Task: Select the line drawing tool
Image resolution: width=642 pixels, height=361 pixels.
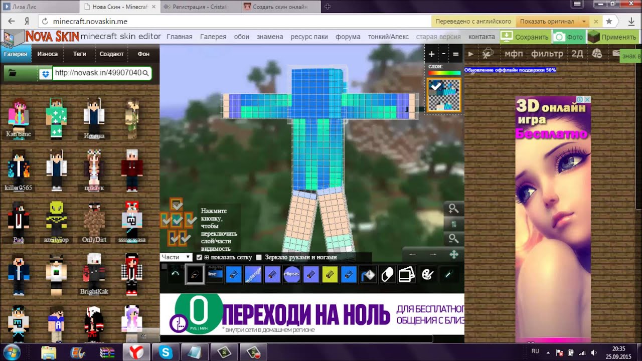Action: point(214,274)
